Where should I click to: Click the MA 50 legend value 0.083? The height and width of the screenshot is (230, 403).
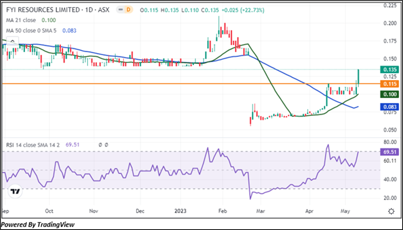click(69, 31)
